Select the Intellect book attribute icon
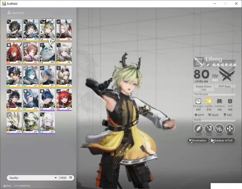This screenshot has height=189, width=242. tap(219, 101)
